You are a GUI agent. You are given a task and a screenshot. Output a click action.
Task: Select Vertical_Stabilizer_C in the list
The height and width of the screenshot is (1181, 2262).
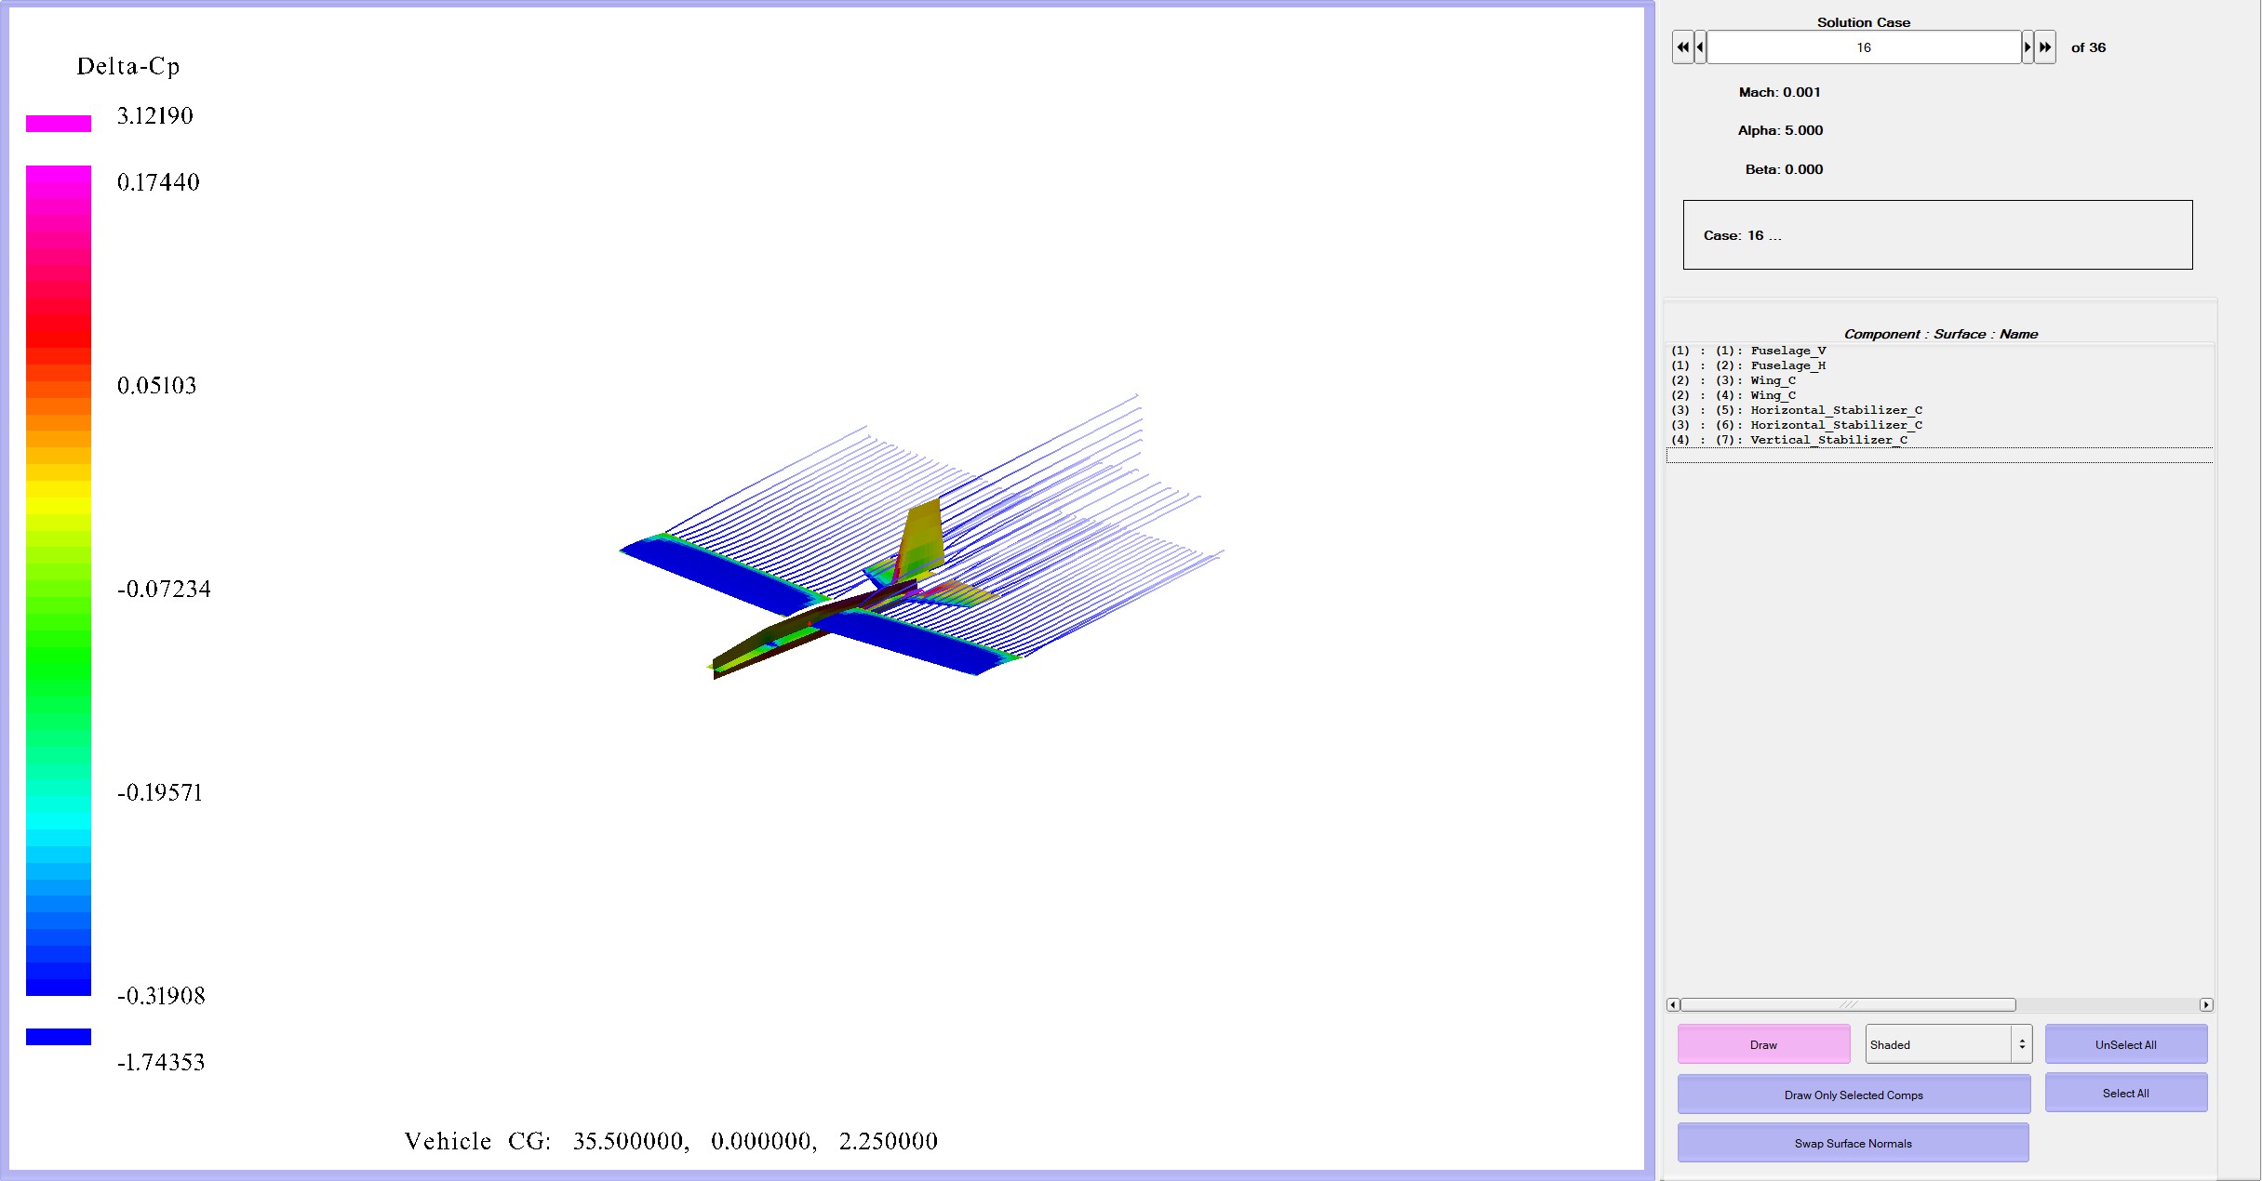click(1827, 440)
